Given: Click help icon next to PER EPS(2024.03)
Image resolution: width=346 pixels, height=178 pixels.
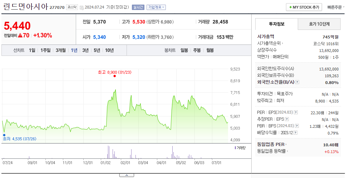Looking at the screenshot, I should 296,112.
